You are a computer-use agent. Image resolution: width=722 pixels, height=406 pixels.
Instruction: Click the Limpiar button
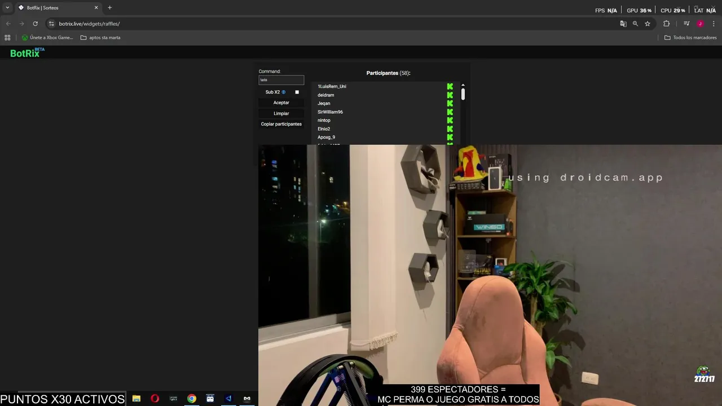coord(281,113)
